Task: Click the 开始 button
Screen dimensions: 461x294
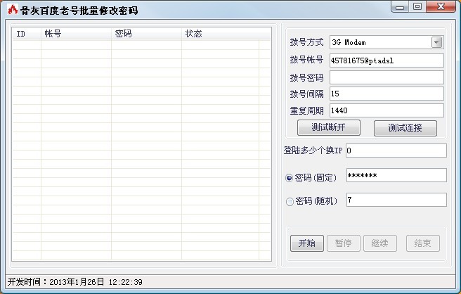Action: pos(307,243)
